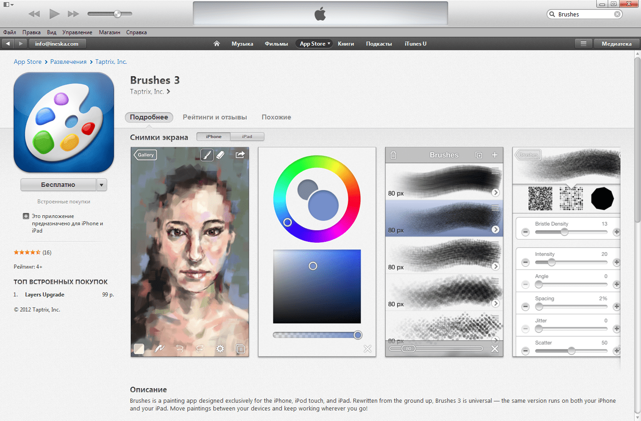This screenshot has width=641, height=421.
Task: Select the Рейтинги и отзывы tab
Action: click(215, 117)
